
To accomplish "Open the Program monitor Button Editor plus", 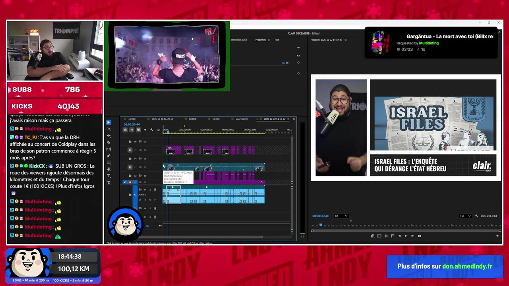I will [497, 236].
